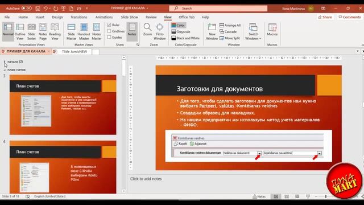Click the new document toolbar icon
This screenshot has height=205, width=364.
coord(71,9)
